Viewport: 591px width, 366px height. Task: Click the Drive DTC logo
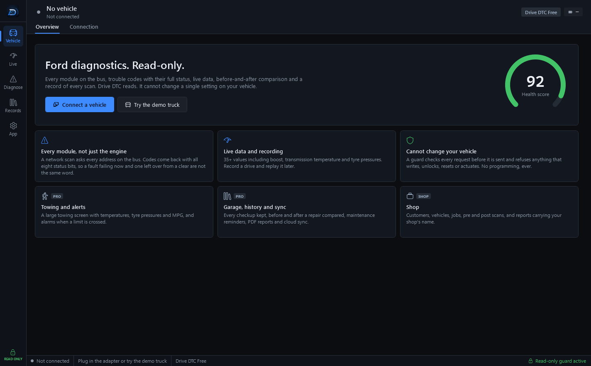(x=13, y=12)
